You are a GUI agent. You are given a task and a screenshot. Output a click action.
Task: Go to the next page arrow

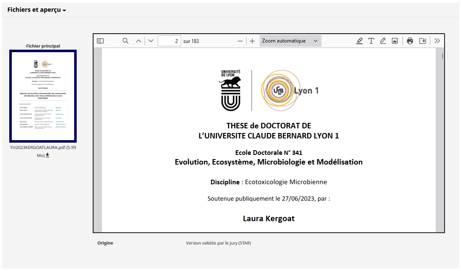click(151, 41)
